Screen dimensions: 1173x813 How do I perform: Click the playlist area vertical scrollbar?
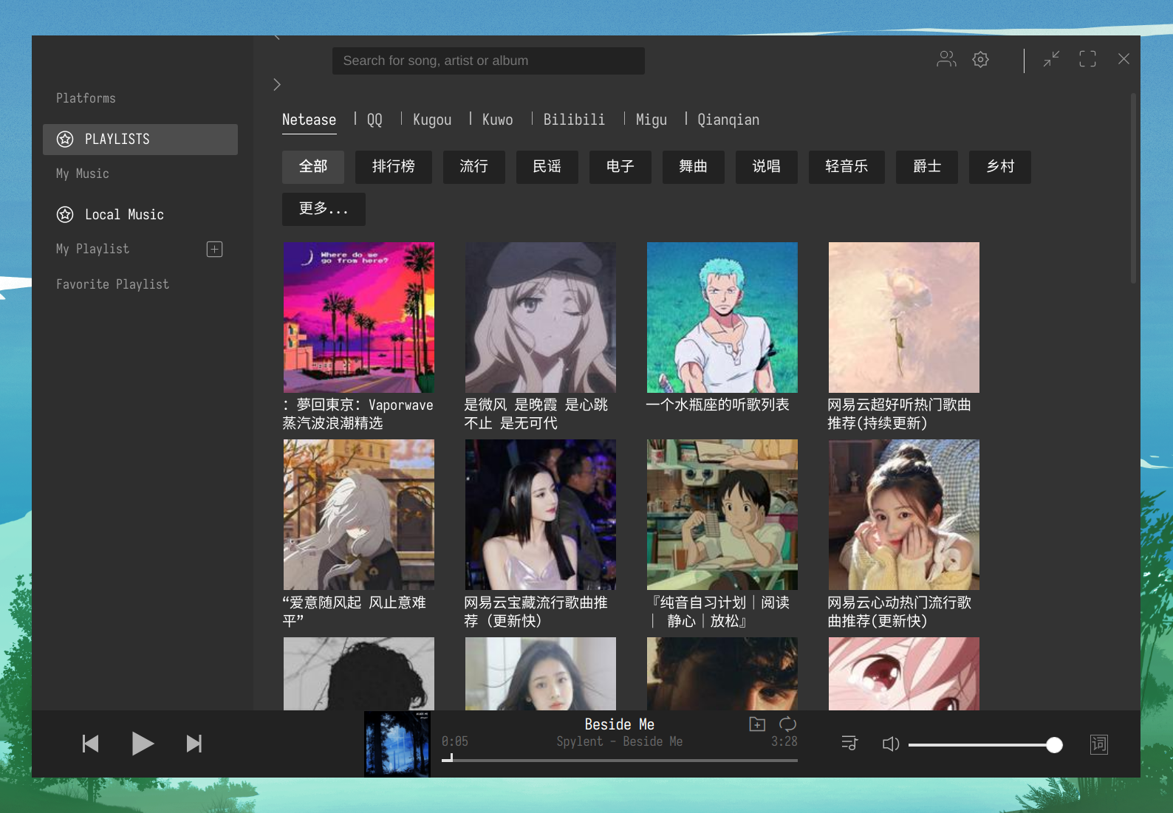coord(1133,188)
